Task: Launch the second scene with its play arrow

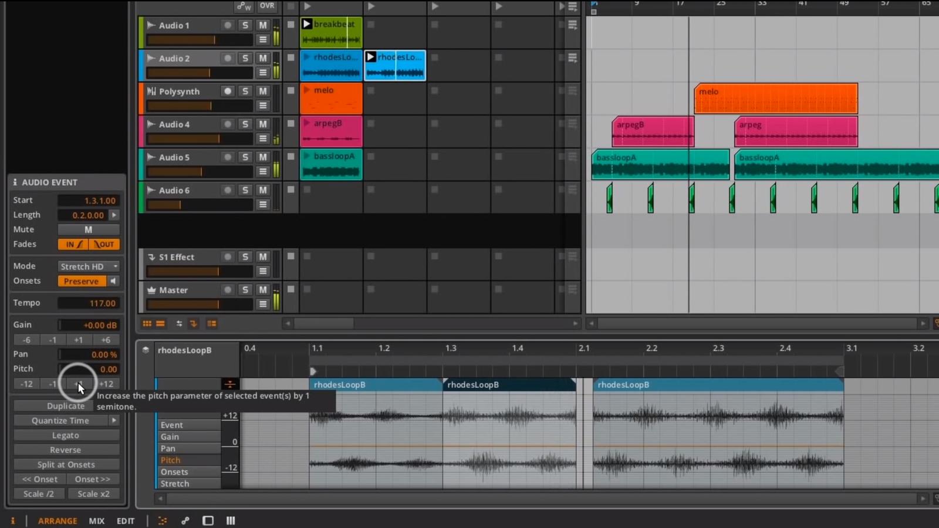Action: click(x=371, y=6)
